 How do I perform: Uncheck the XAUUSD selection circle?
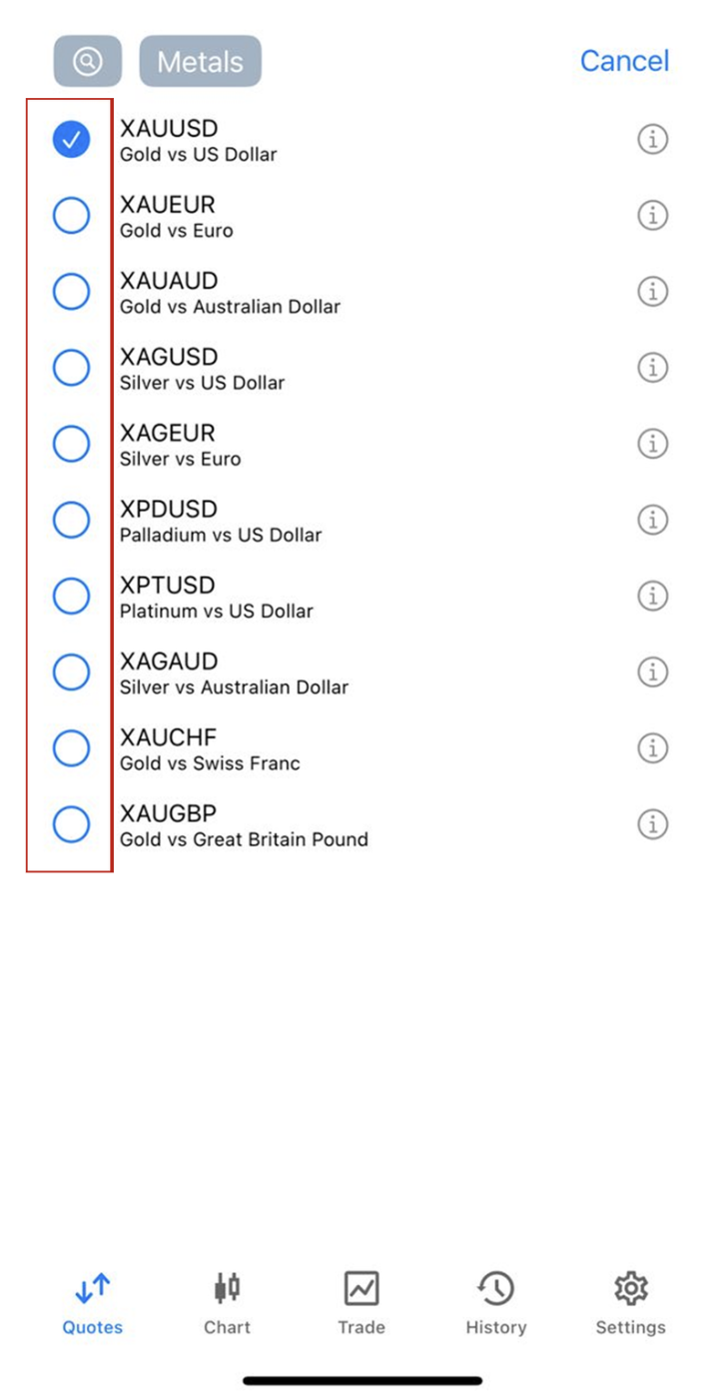71,140
